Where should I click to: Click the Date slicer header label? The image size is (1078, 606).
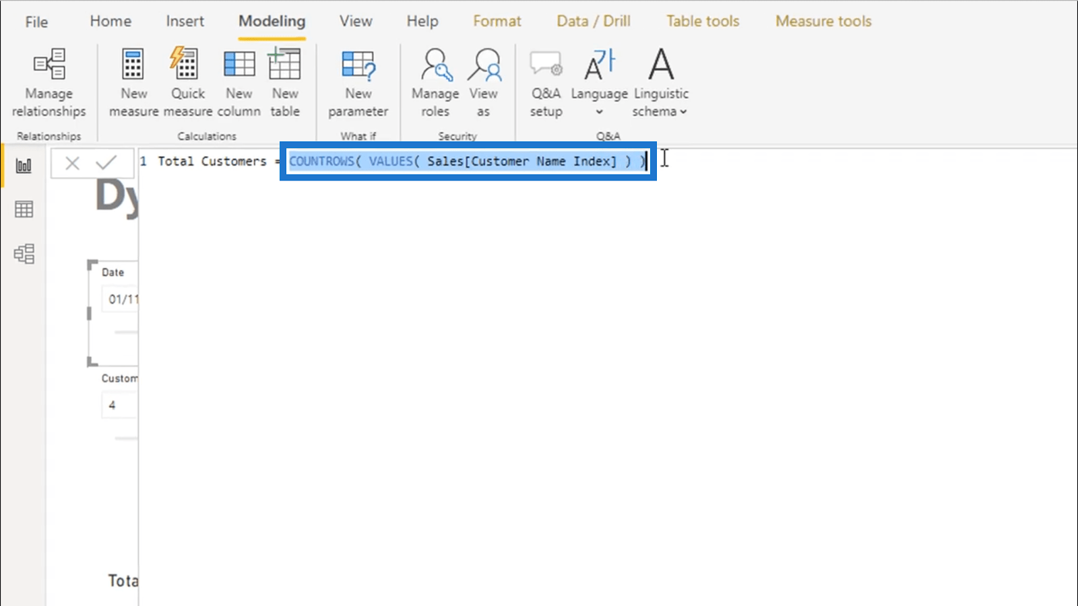(x=113, y=273)
